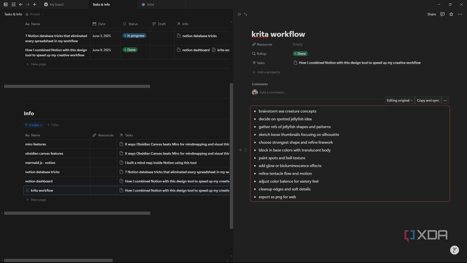Image resolution: width=467 pixels, height=263 pixels.
Task: Click the page icon next to krita workflow row
Action: (x=27, y=190)
